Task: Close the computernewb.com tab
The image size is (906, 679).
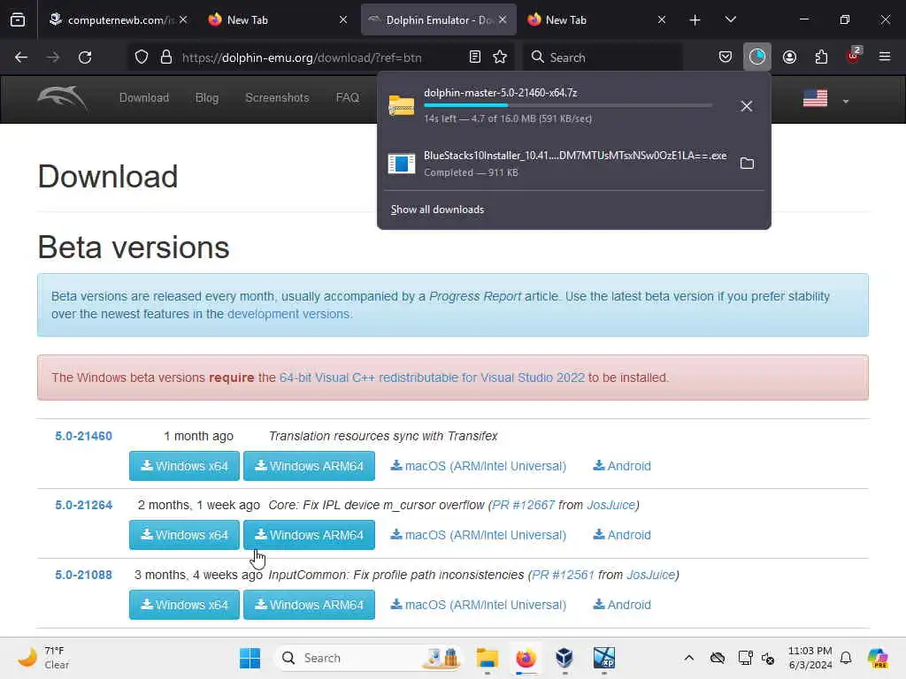Action: pos(183,19)
